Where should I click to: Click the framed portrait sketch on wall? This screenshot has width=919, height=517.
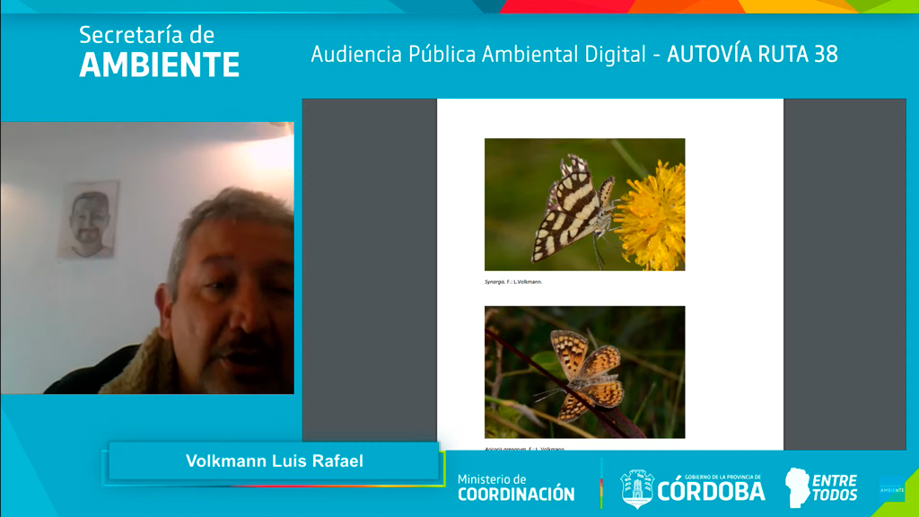89,220
